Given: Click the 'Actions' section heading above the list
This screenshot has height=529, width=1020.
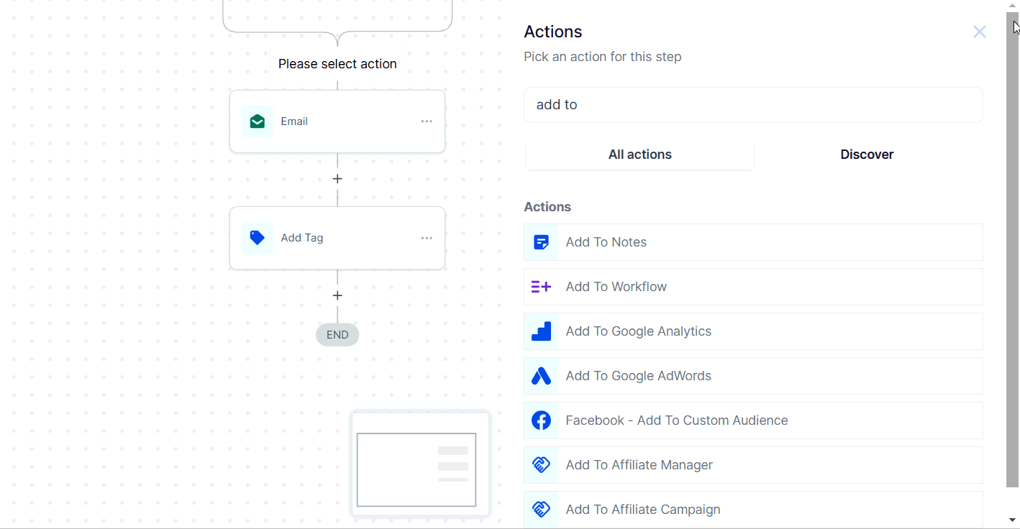Looking at the screenshot, I should tap(547, 207).
